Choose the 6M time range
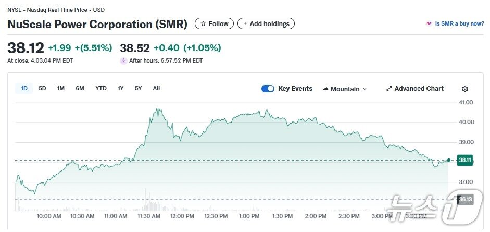The height and width of the screenshot is (232, 490). (80, 88)
